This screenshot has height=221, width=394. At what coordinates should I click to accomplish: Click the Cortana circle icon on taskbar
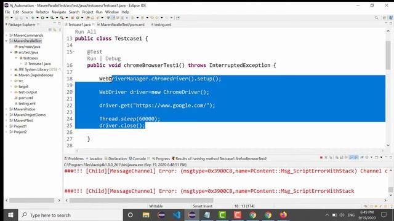click(x=130, y=215)
